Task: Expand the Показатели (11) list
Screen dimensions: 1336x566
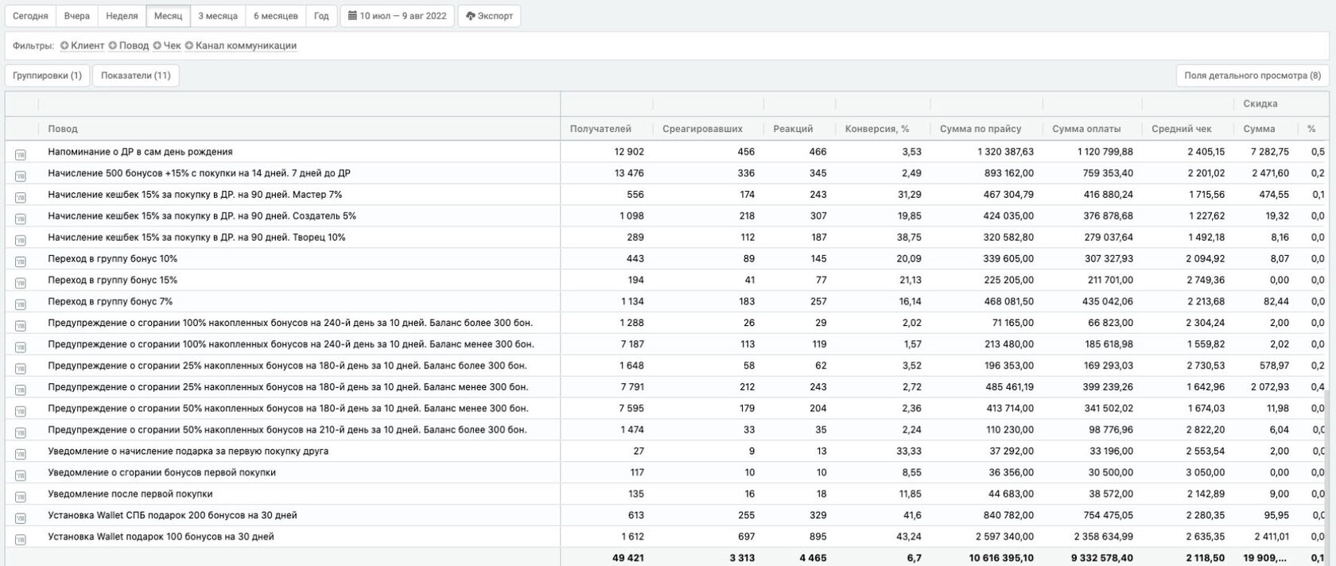Action: (x=135, y=76)
